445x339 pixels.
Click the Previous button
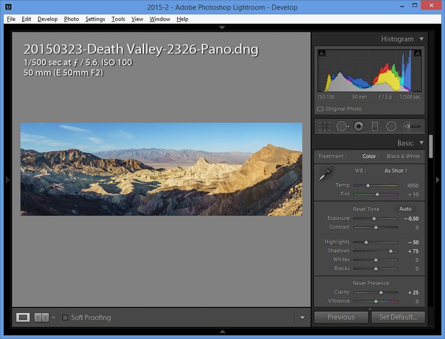click(341, 317)
